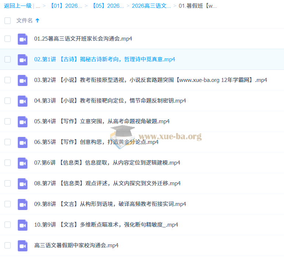The width and height of the screenshot is (284, 258).
Task: Click video icon of 03.第2讲 小说 file
Action: 22,80
